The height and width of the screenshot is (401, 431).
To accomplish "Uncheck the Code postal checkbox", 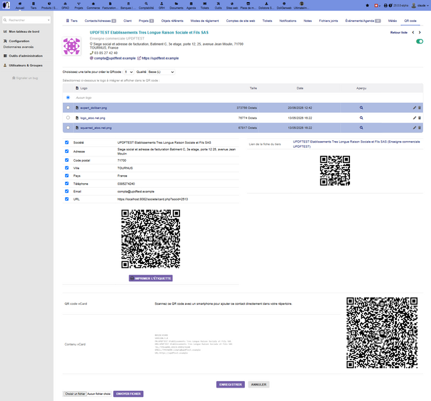I will point(67,160).
